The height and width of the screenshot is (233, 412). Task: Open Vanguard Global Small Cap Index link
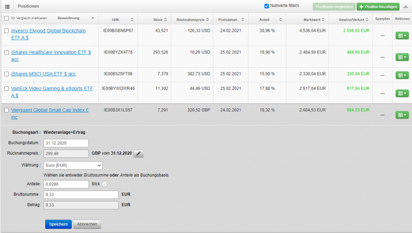click(50, 114)
